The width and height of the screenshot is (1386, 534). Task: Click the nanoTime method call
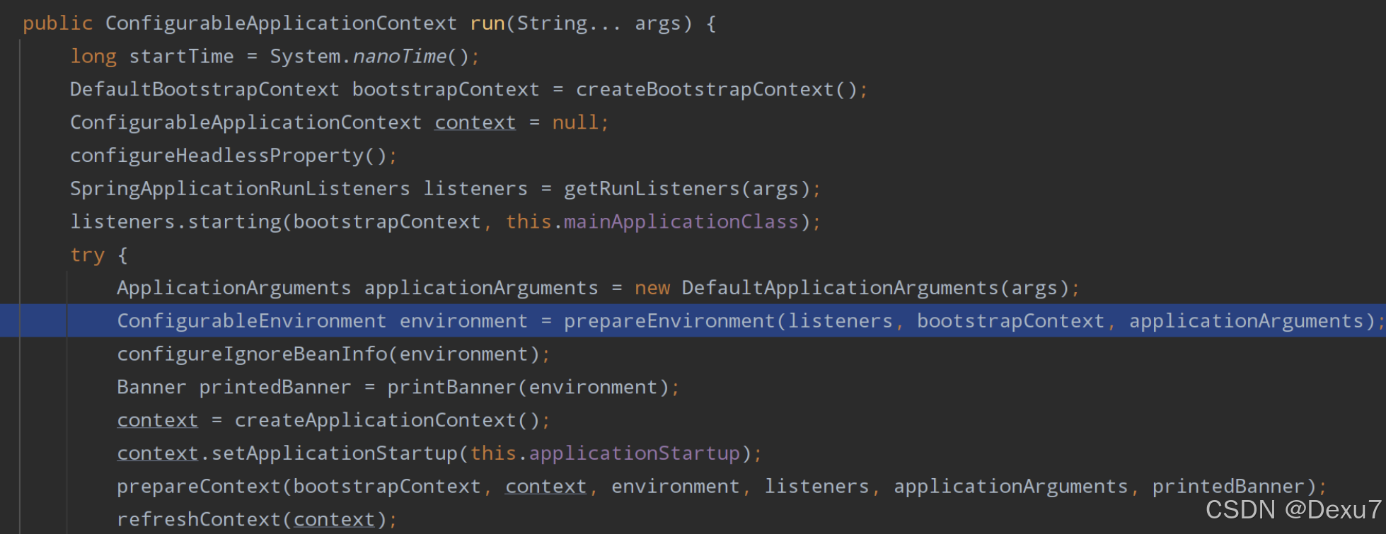400,57
